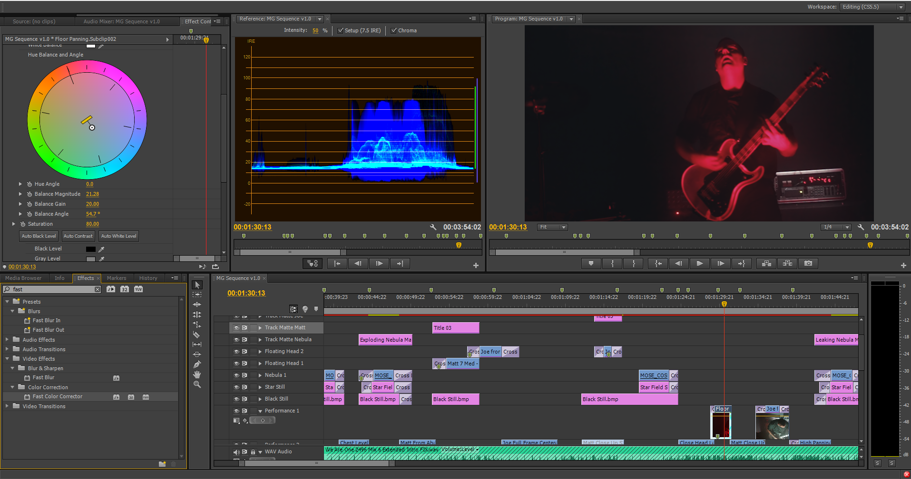Open the Fit zoom level dropdown
Viewport: 911px width, 479px height.
tap(552, 227)
